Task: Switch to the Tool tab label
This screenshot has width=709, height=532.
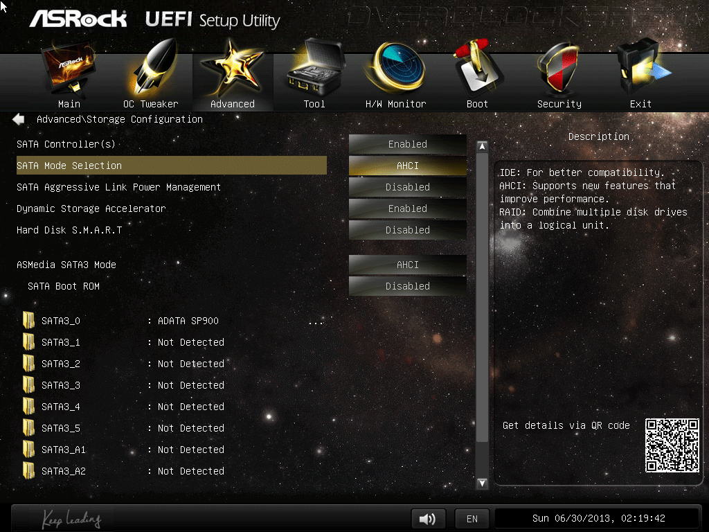Action: tap(314, 104)
